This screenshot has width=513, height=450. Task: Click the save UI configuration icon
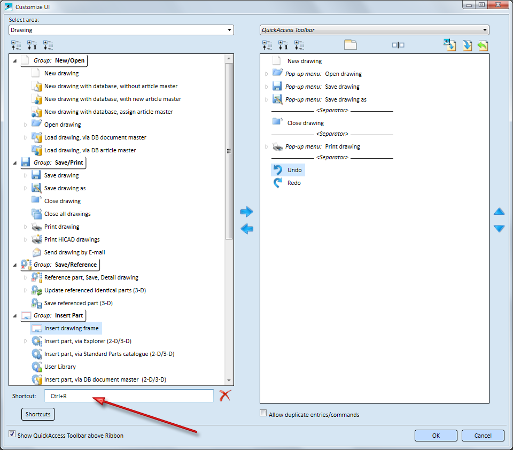click(467, 45)
